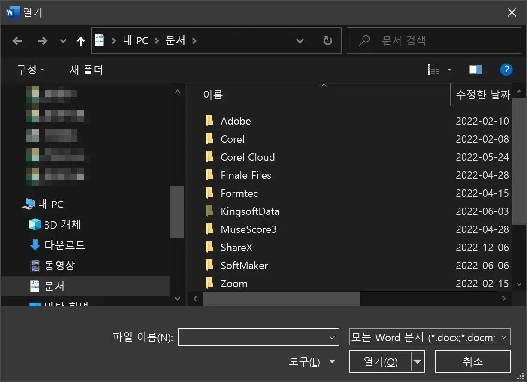The width and height of the screenshot is (527, 382).
Task: Refresh the current folder view
Action: click(x=327, y=41)
